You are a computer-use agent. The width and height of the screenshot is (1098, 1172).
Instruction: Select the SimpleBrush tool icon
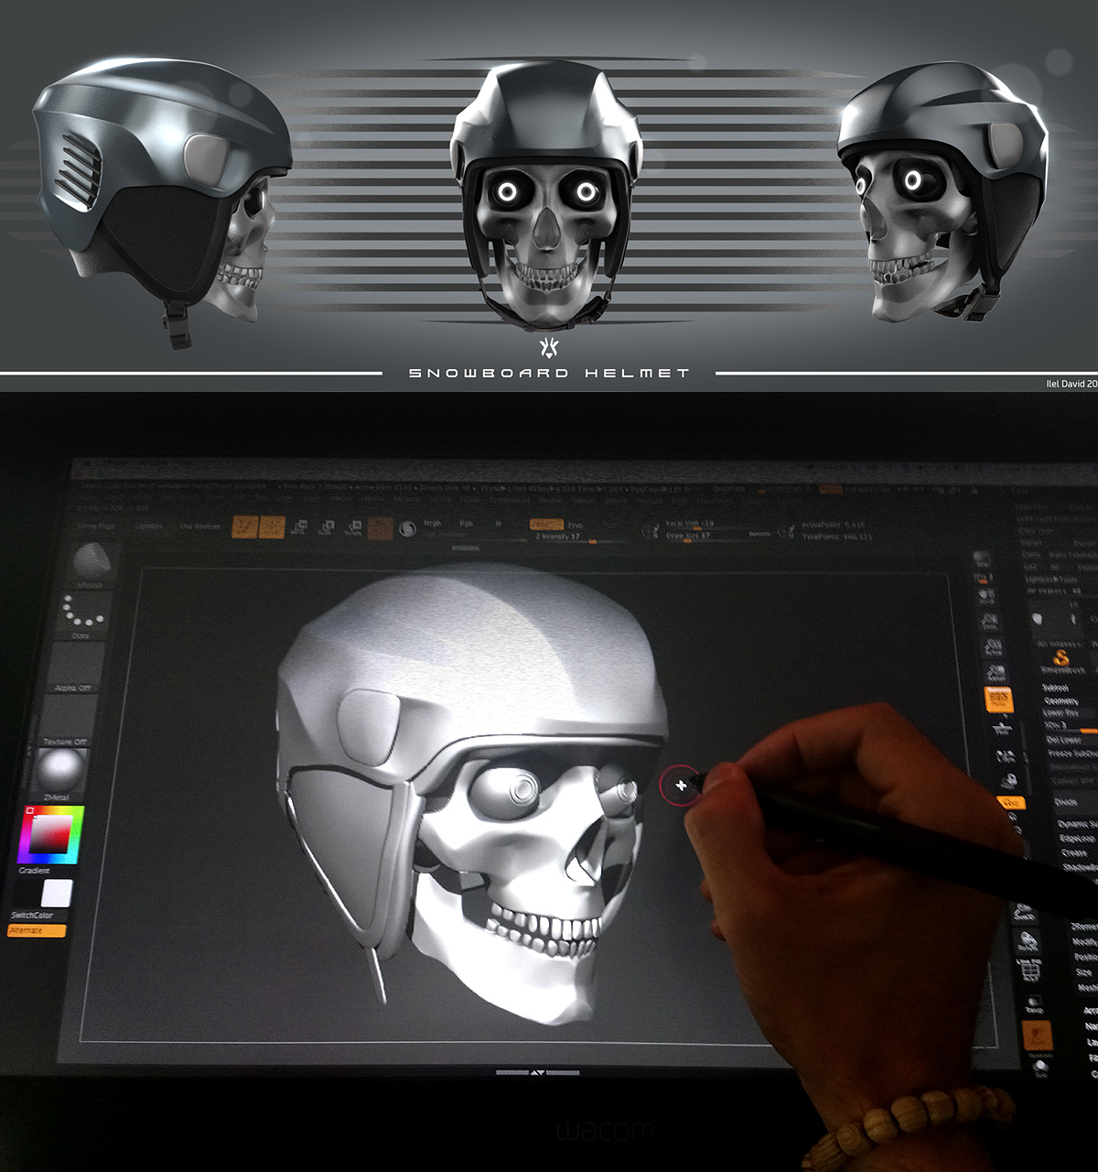1061,659
